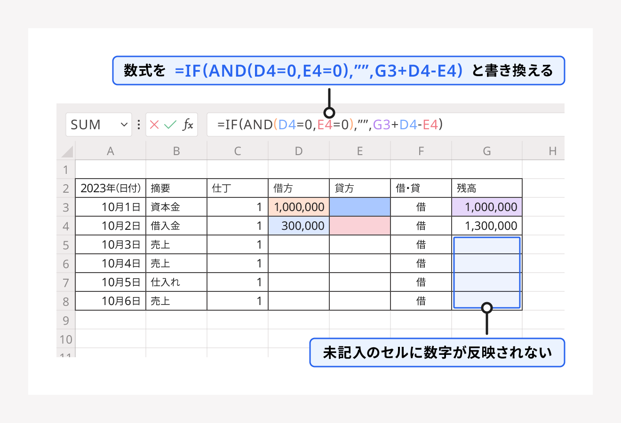Screen dimensions: 621x423
Task: Select the 仕丁 value 1 in row 4
Action: point(238,226)
